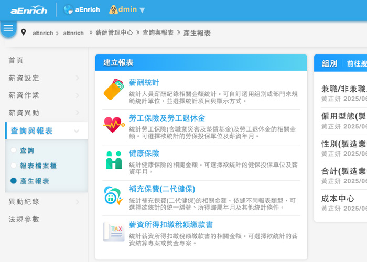Open 薪資作業 sidebar menu
Screen dimensions: 367x262
pos(24,95)
